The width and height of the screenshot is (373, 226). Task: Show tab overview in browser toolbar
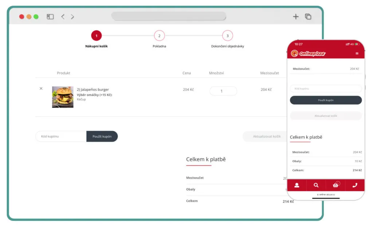pos(308,17)
